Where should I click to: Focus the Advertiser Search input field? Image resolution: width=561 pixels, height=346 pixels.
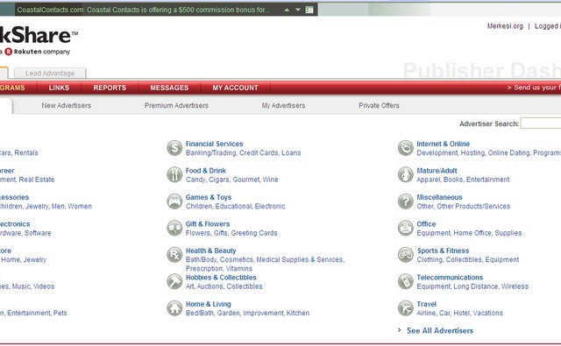coord(541,124)
